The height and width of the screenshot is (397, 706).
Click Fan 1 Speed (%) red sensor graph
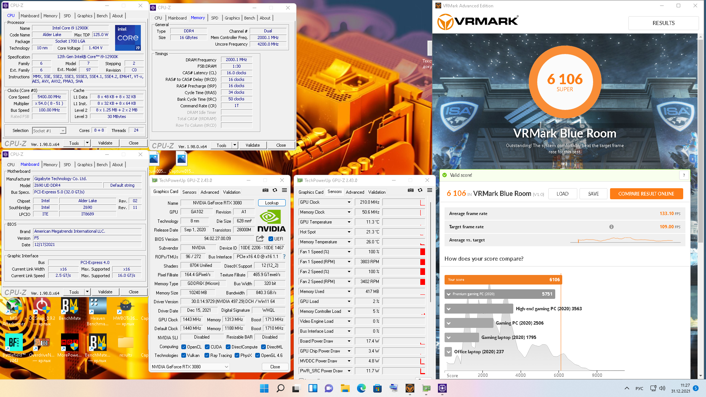coord(404,252)
